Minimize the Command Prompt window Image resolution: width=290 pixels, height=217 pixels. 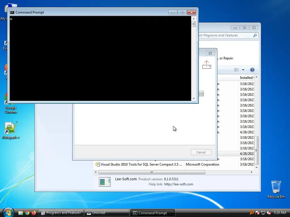pyautogui.click(x=173, y=12)
